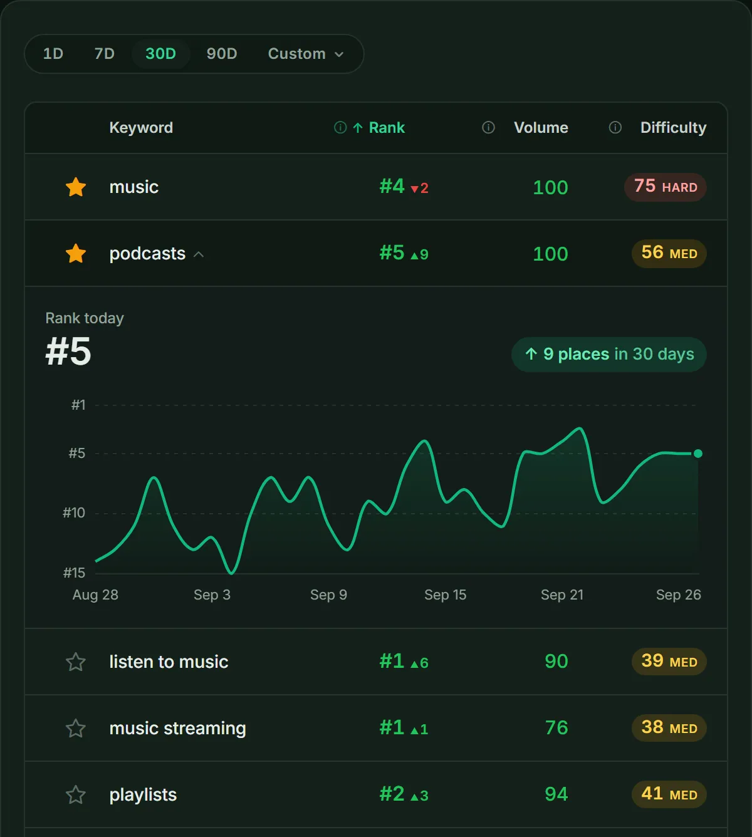
Task: Click the Sep 15 axis label
Action: click(445, 595)
